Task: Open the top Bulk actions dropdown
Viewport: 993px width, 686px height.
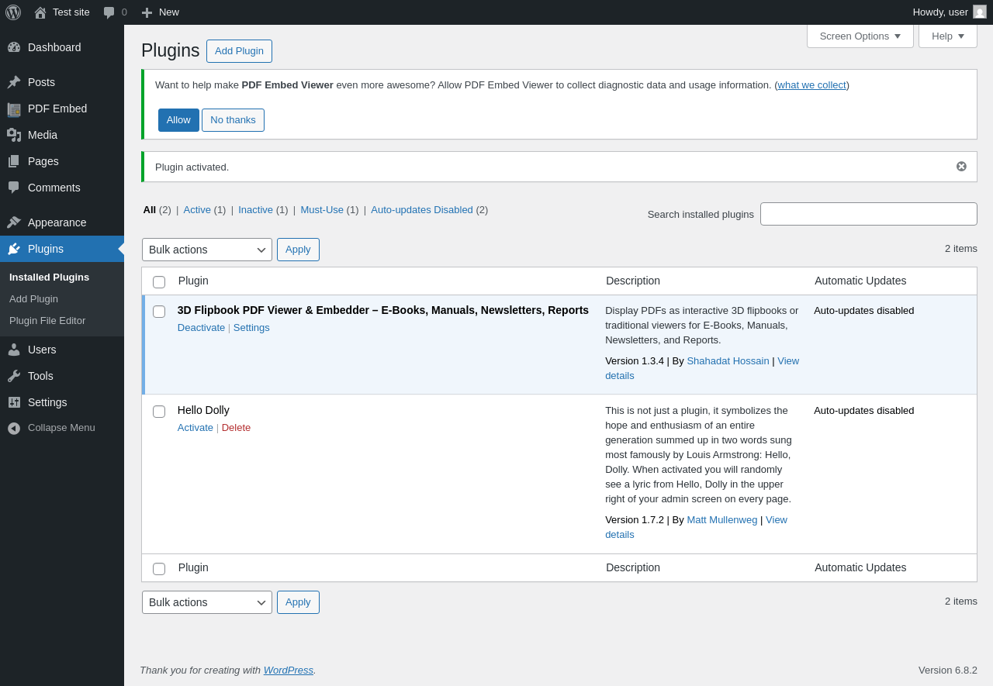Action: tap(207, 250)
